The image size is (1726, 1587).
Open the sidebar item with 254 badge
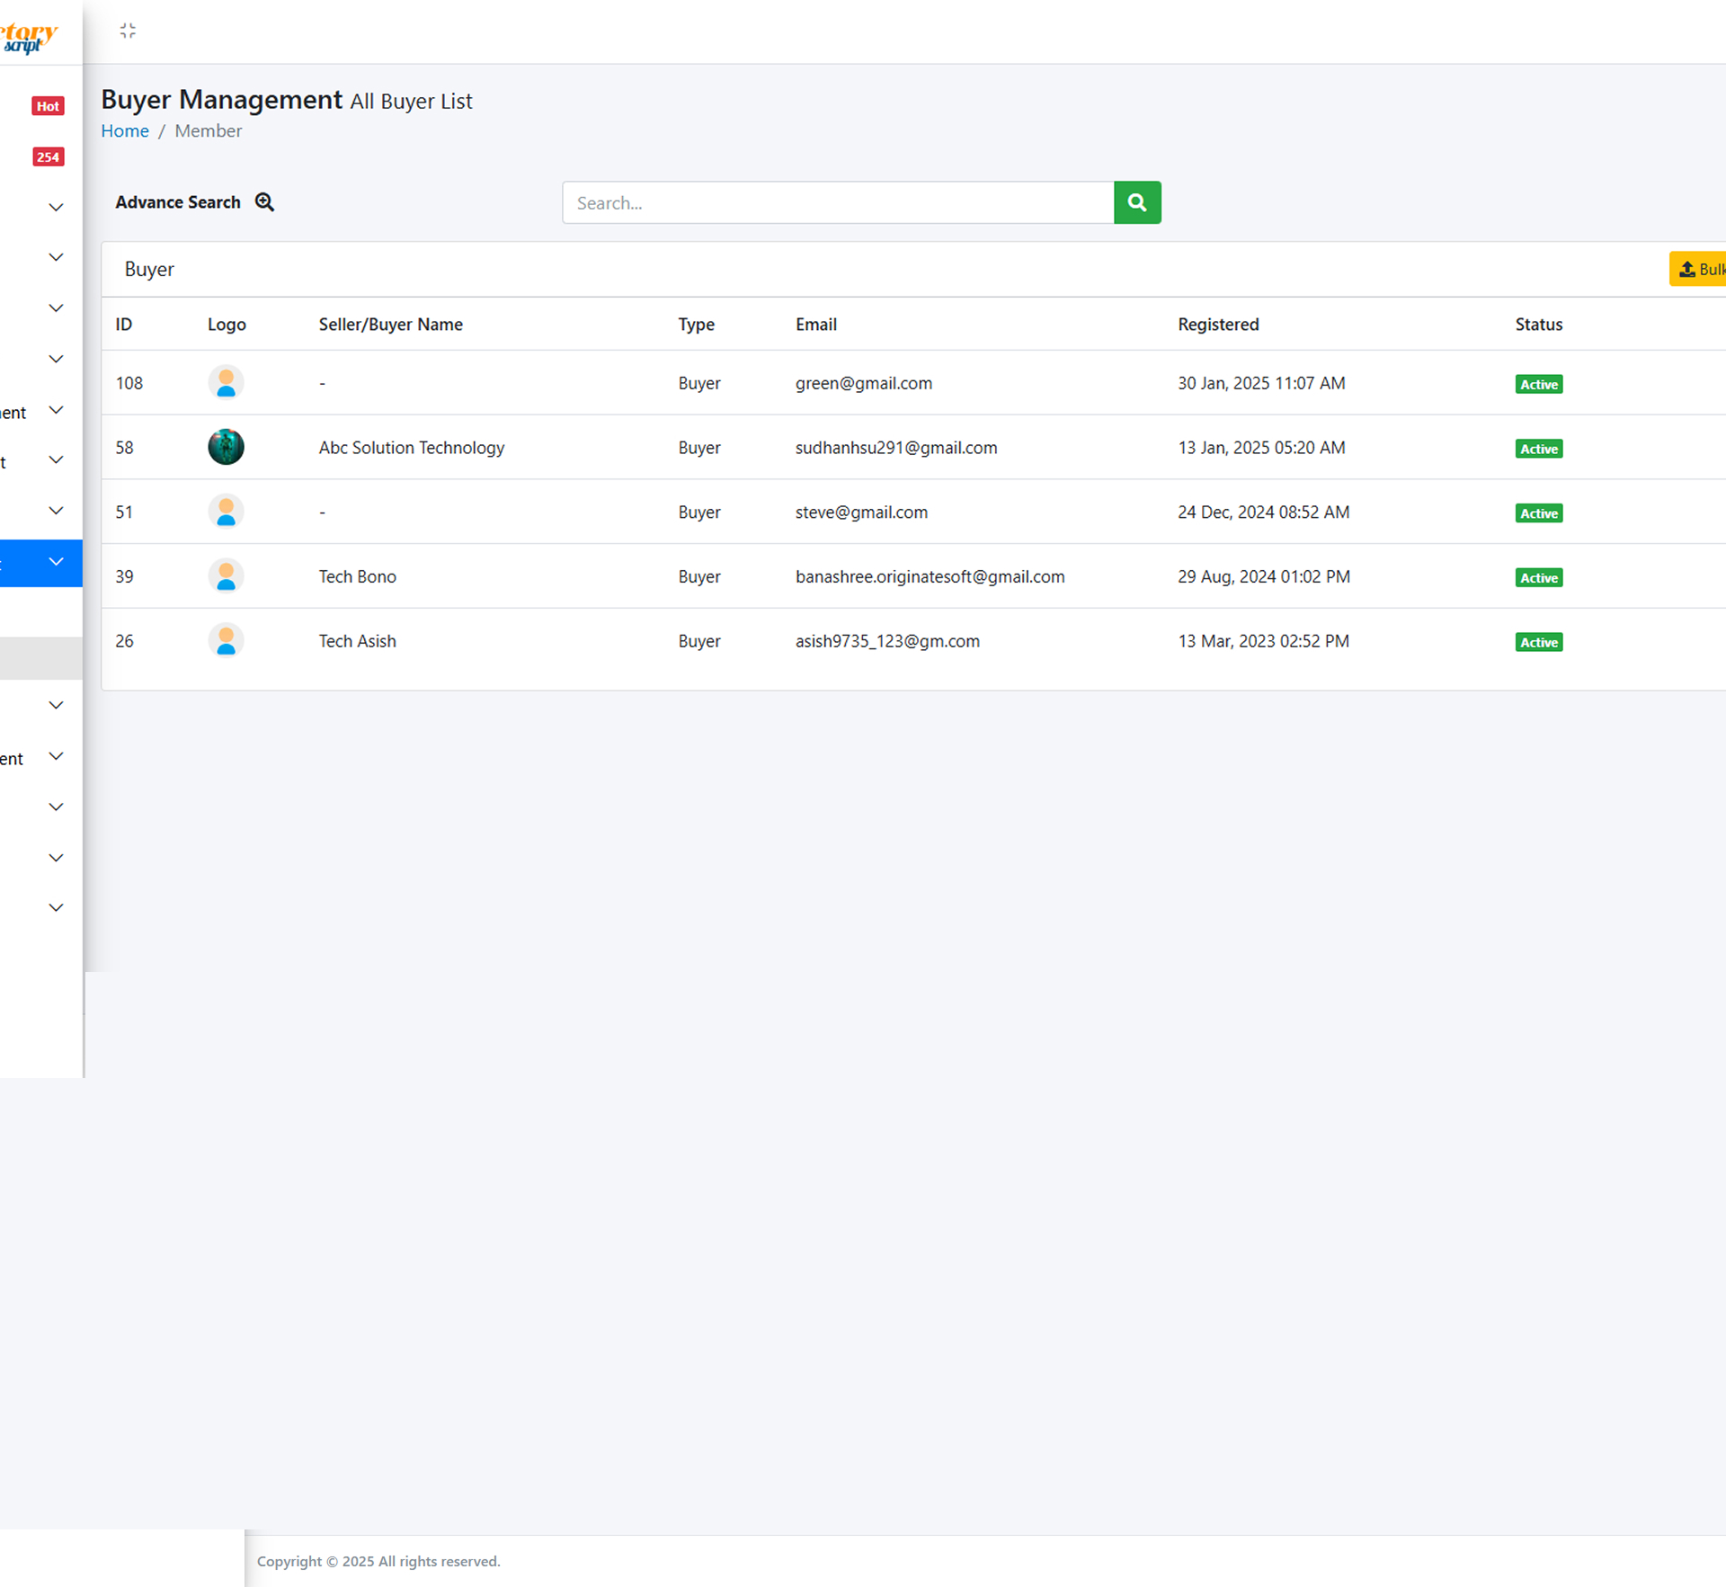pos(48,157)
